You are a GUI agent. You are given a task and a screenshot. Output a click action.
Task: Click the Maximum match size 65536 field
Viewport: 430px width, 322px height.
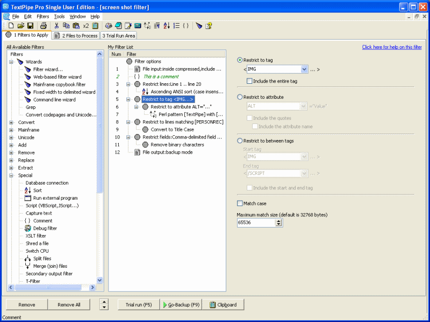pos(256,223)
